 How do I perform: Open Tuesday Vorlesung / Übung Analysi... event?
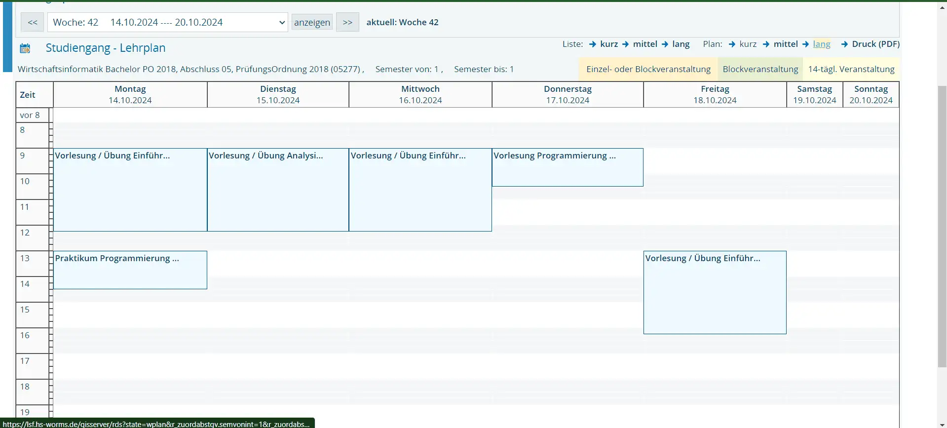266,156
